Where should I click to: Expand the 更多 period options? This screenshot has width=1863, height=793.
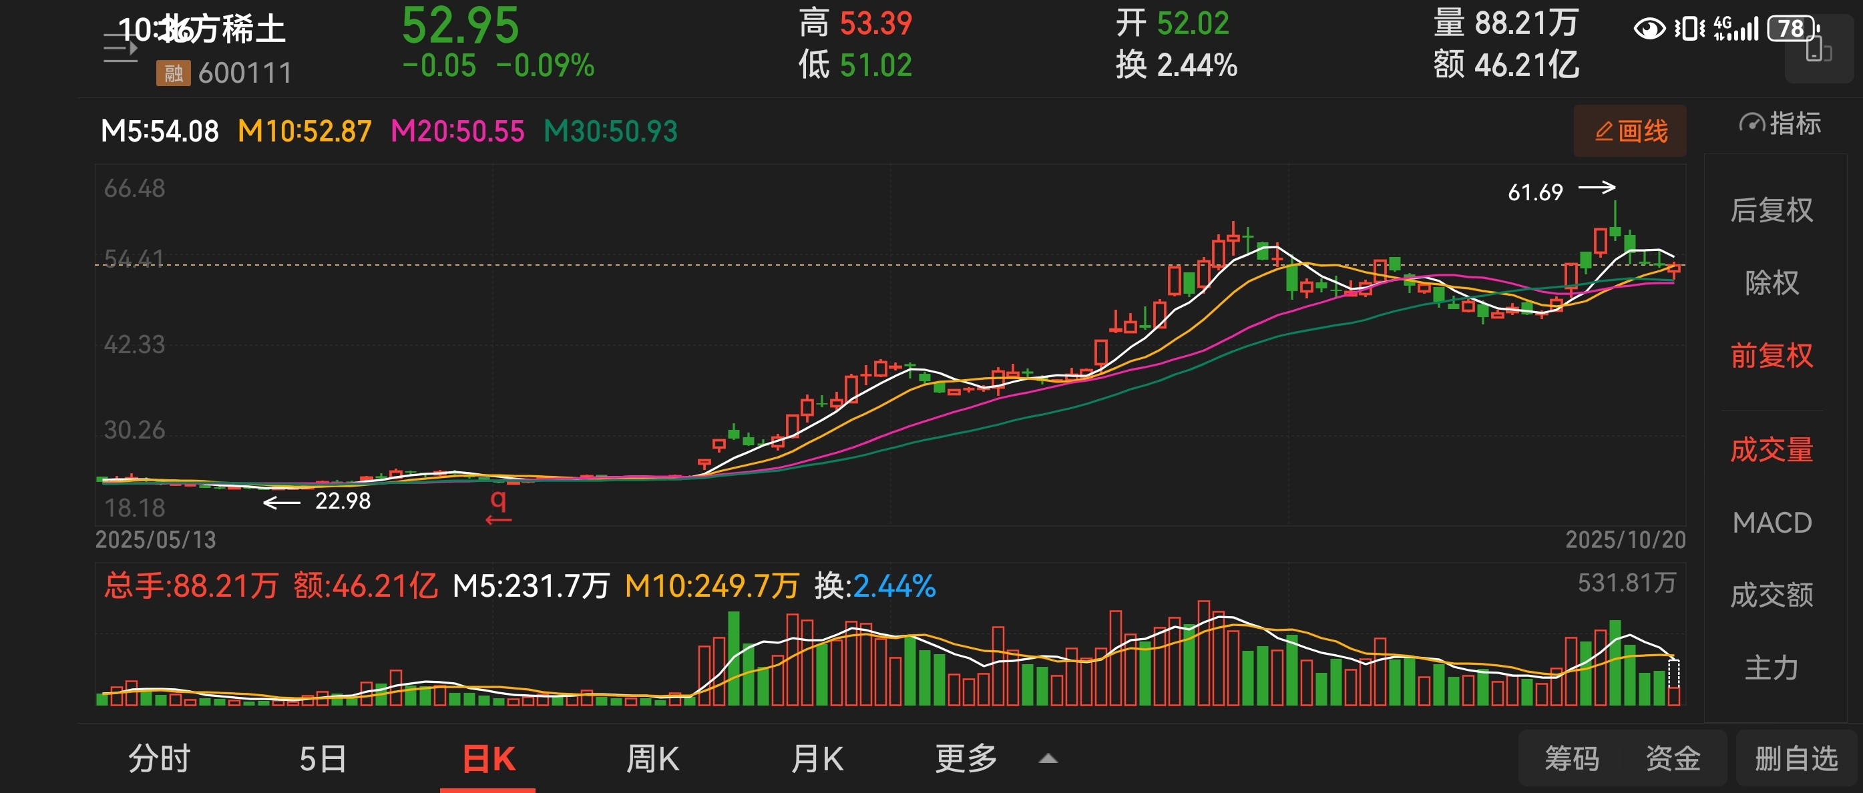pyautogui.click(x=966, y=758)
